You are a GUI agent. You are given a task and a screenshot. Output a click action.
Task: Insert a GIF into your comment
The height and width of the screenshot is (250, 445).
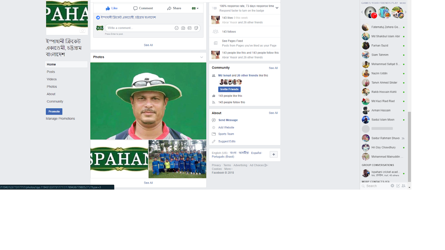click(x=190, y=28)
